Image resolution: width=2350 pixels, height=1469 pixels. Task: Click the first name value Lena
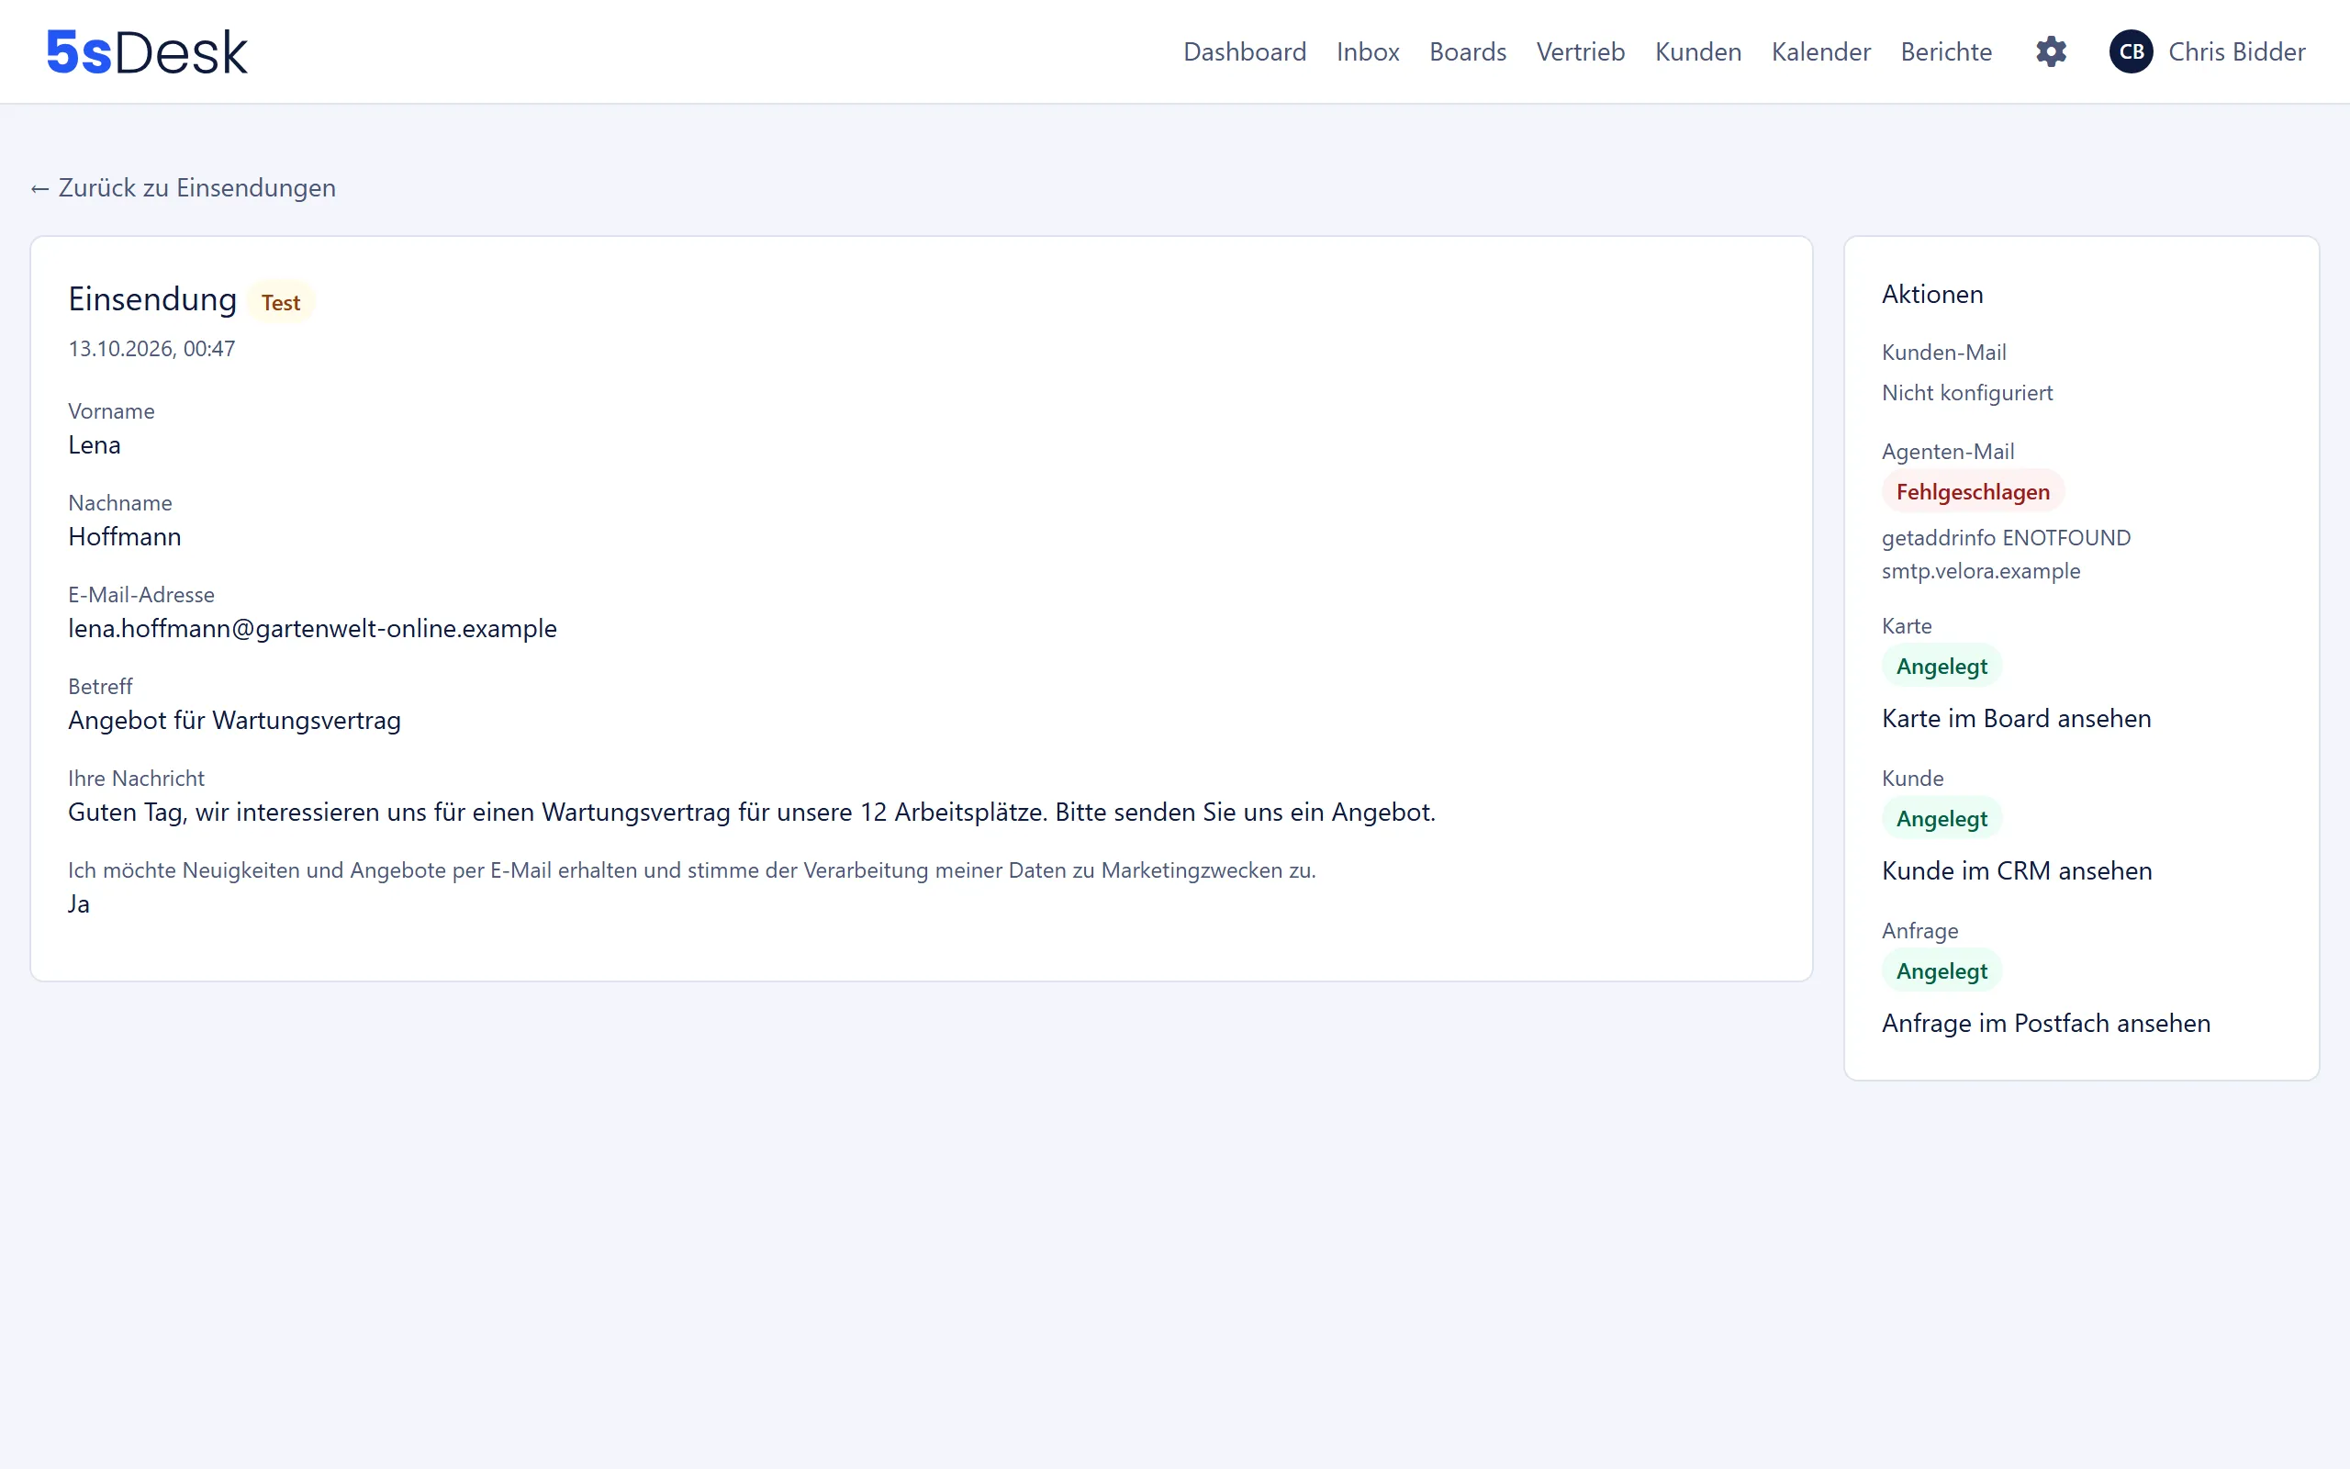(95, 445)
